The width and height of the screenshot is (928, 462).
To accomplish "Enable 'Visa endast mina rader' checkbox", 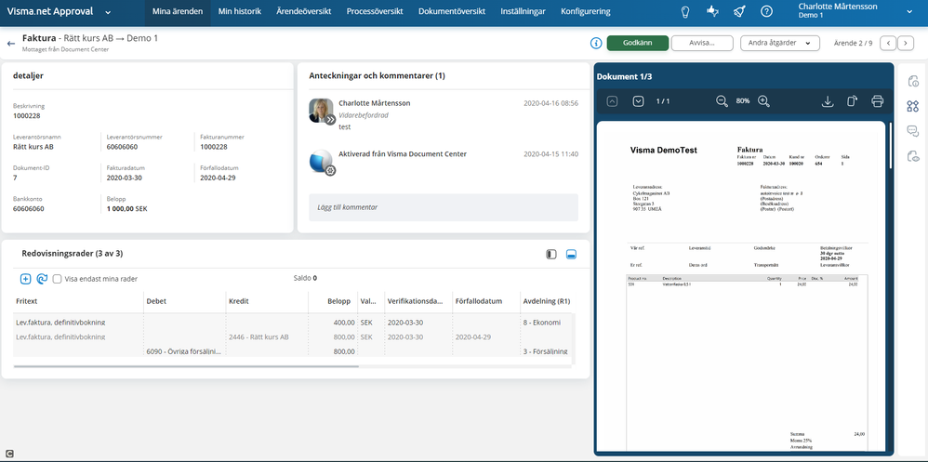I will 58,279.
